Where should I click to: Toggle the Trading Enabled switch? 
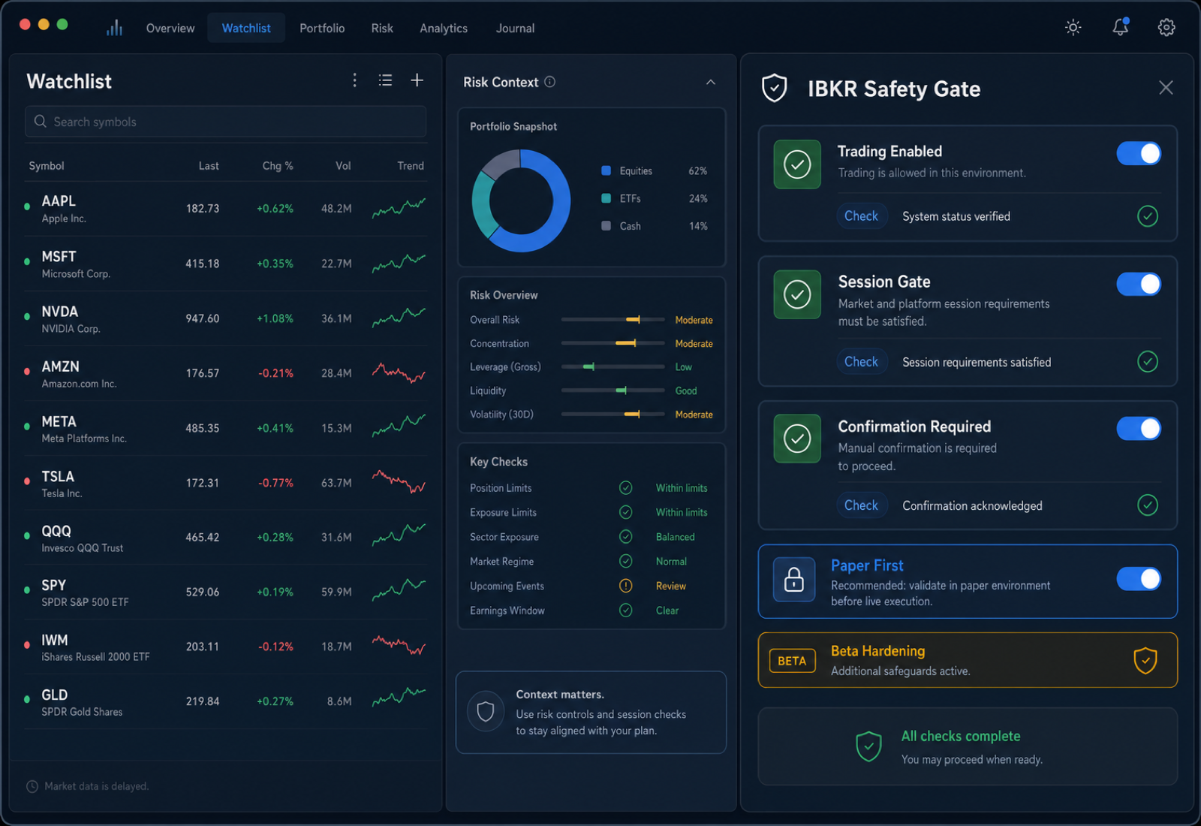pyautogui.click(x=1139, y=153)
